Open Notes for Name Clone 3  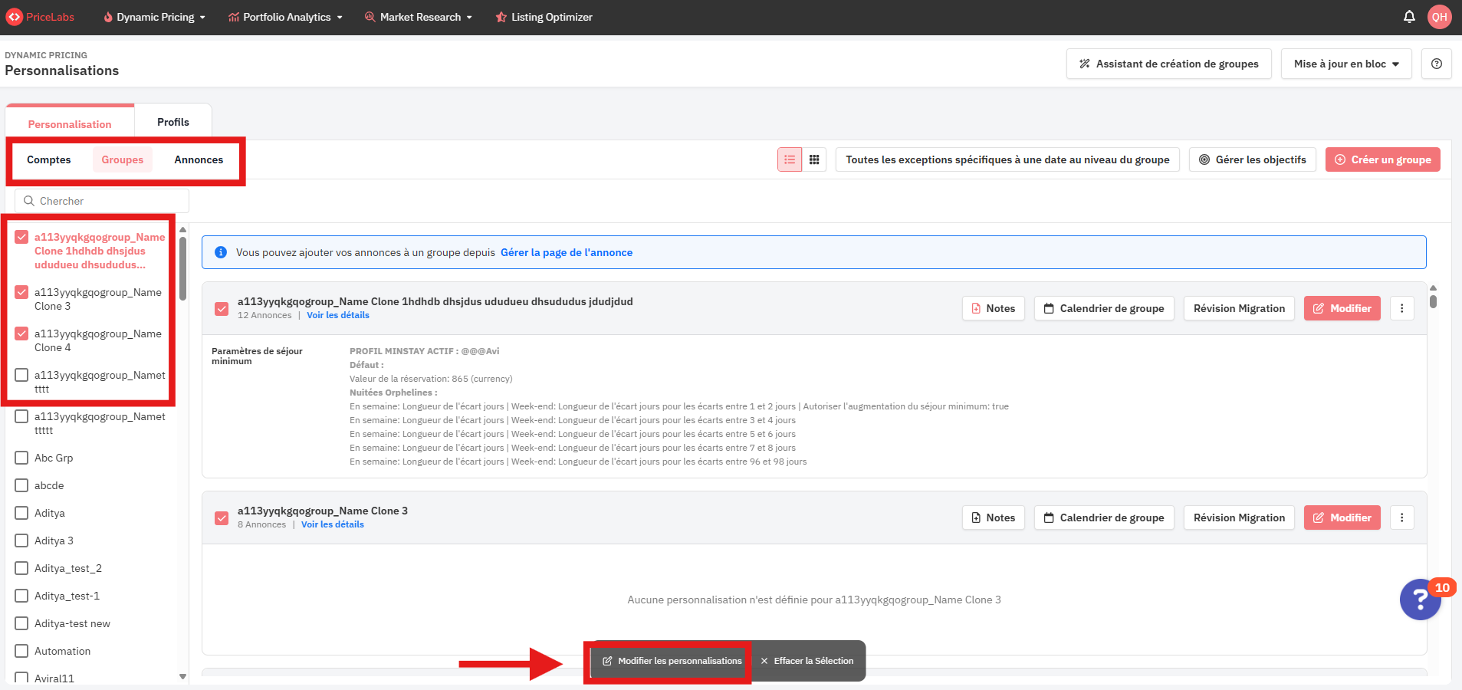click(993, 517)
